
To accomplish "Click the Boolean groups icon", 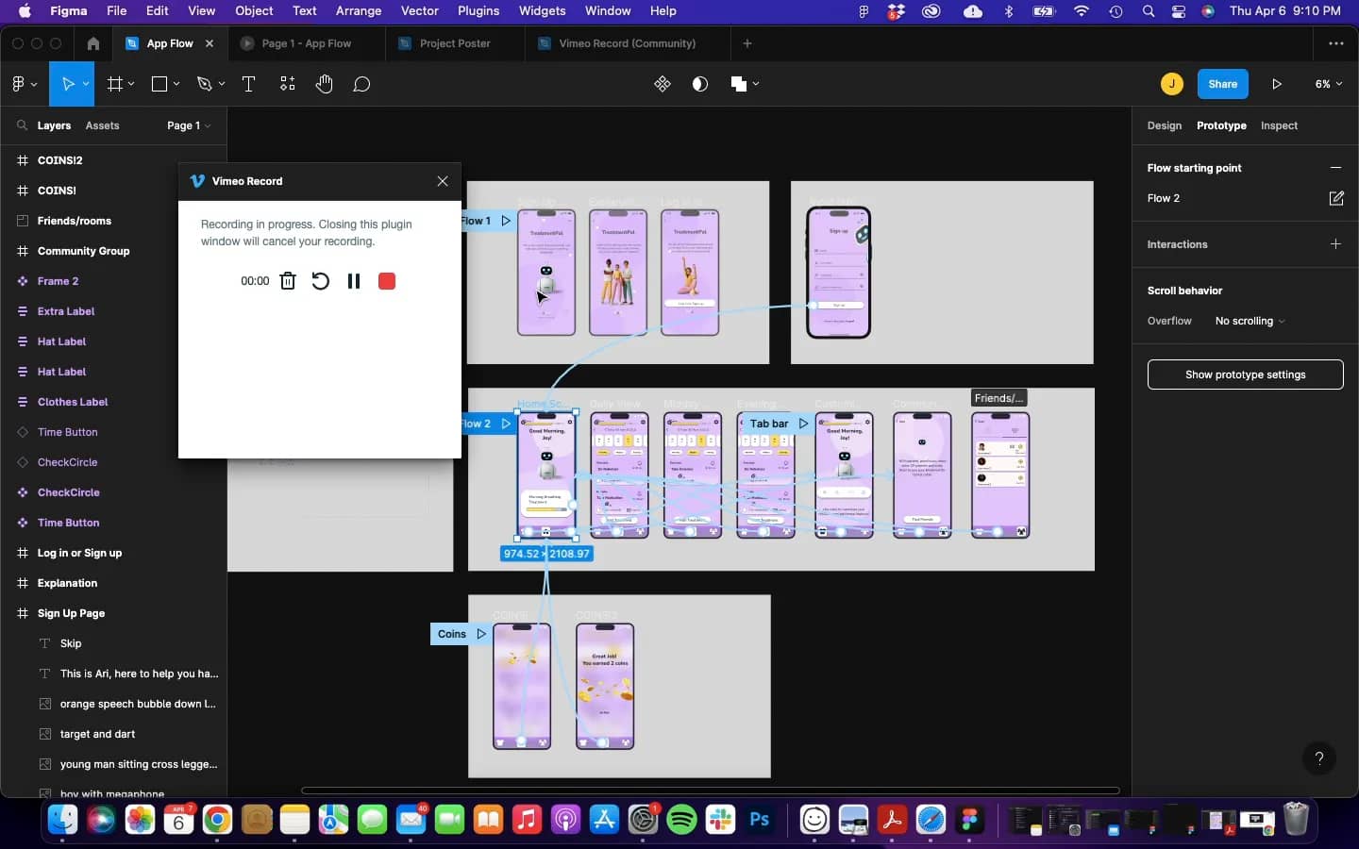I will click(x=738, y=84).
